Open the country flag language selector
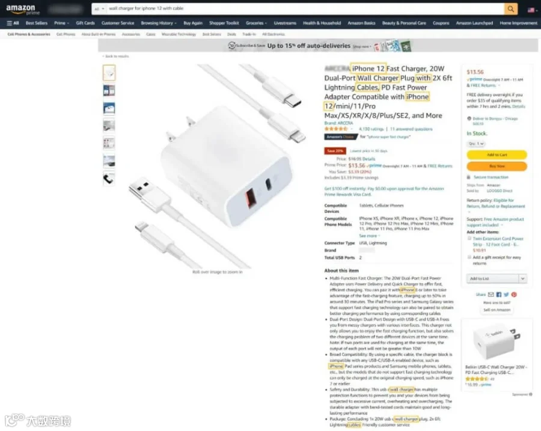 click(533, 10)
